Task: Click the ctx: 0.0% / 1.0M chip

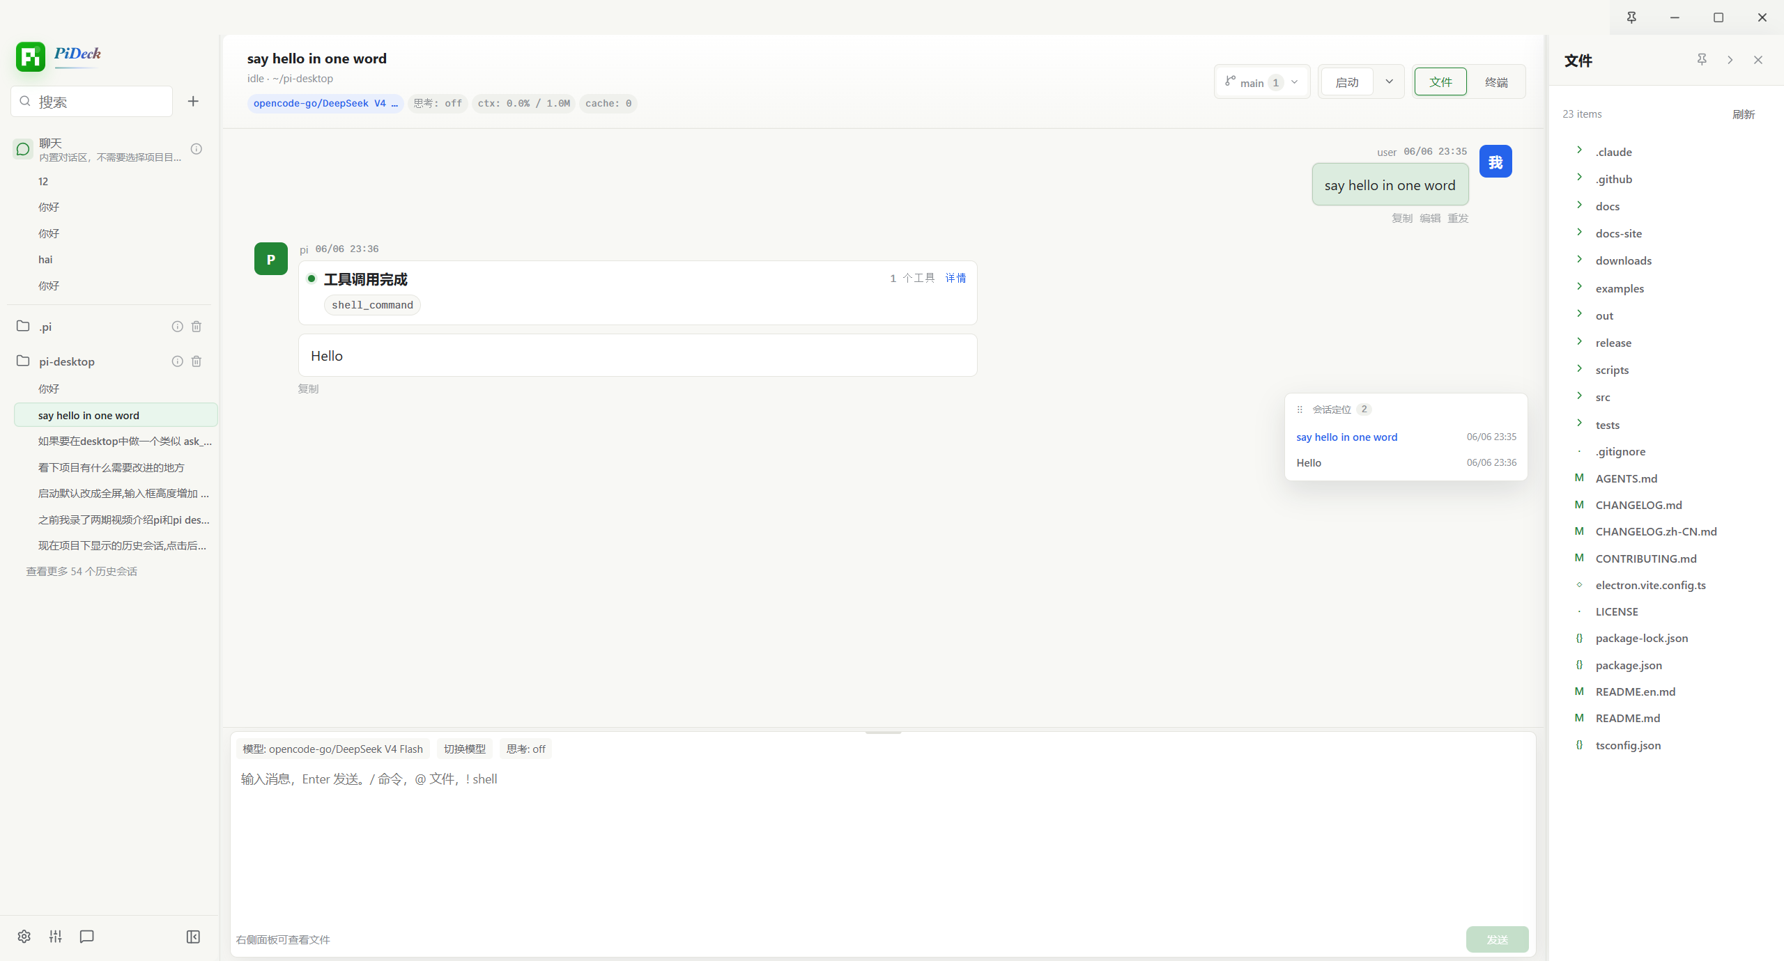Action: point(523,103)
